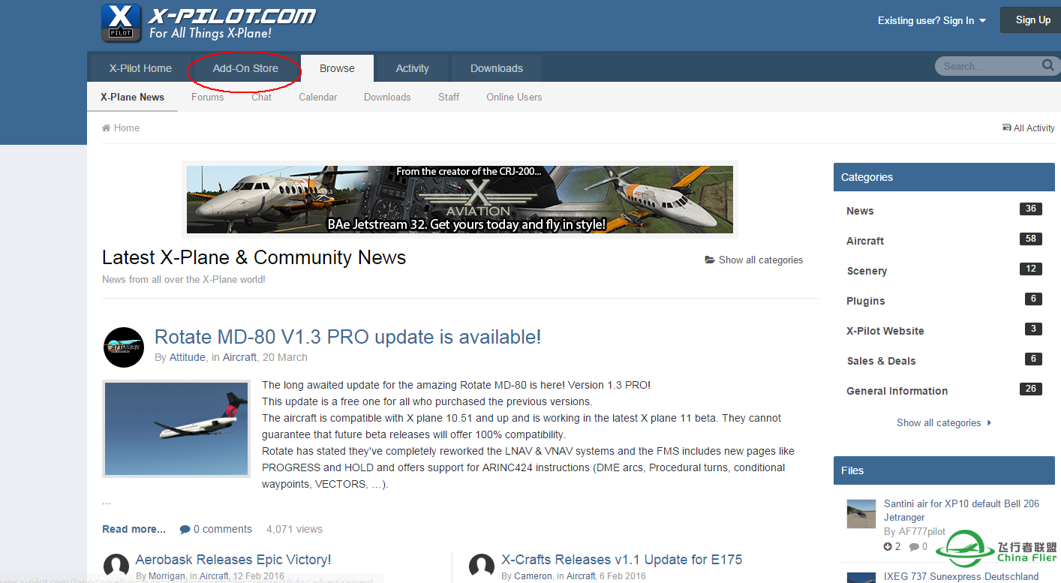Open the Chat submenu link
The image size is (1061, 583).
tap(262, 98)
